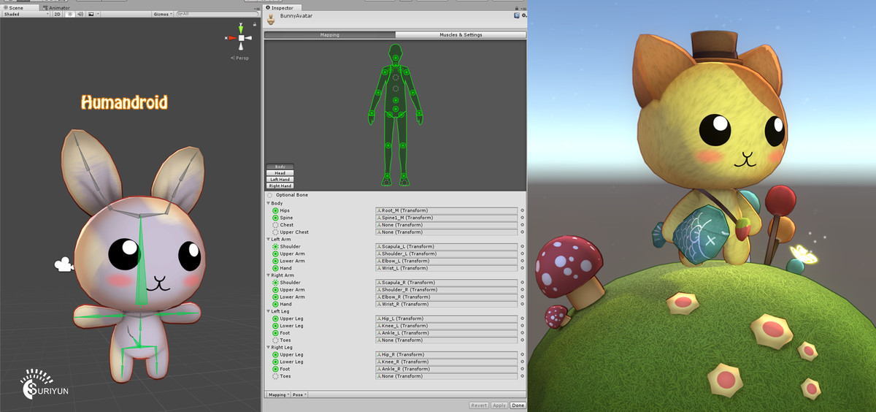Click object picker for Right Leg Toes

[522, 376]
